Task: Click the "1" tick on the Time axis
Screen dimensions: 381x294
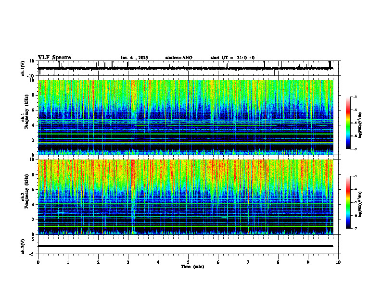Action: 68,262
